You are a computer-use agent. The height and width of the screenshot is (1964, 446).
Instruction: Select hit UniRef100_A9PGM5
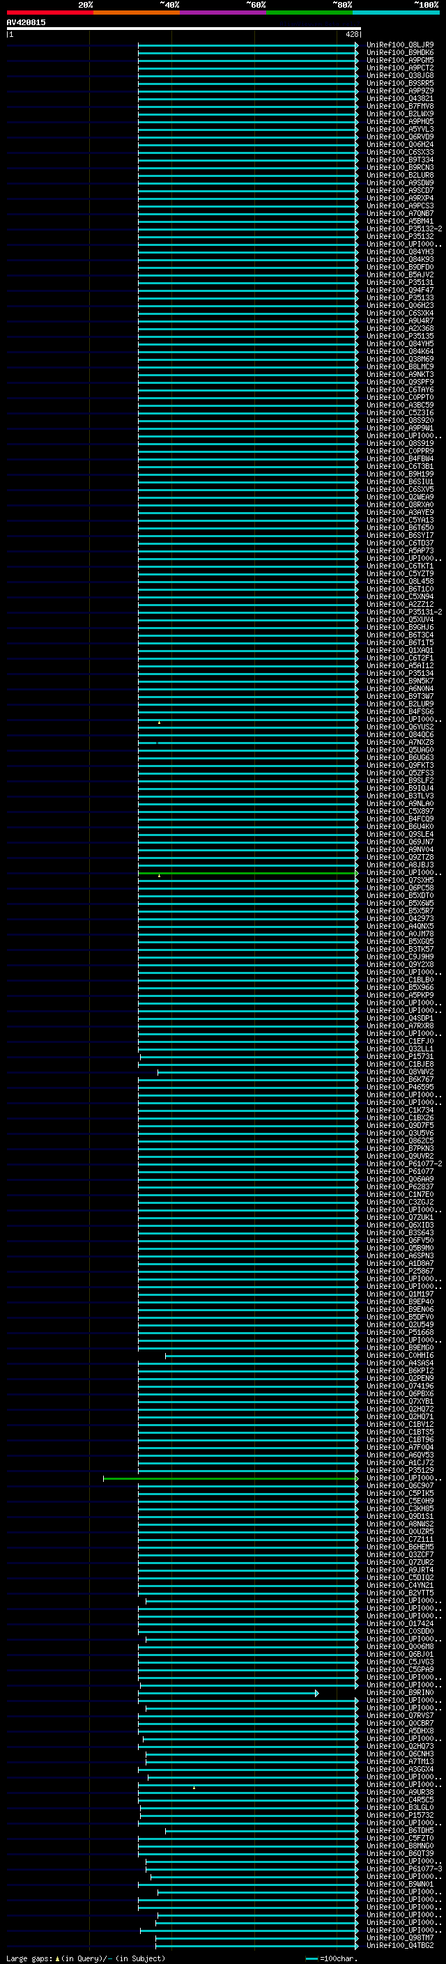click(400, 60)
